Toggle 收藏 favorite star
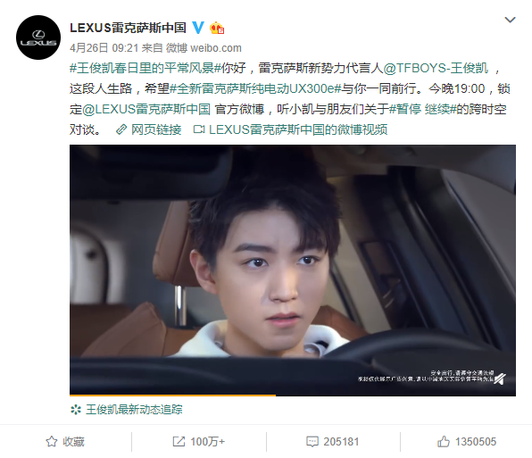532x458 pixels. [x=65, y=441]
